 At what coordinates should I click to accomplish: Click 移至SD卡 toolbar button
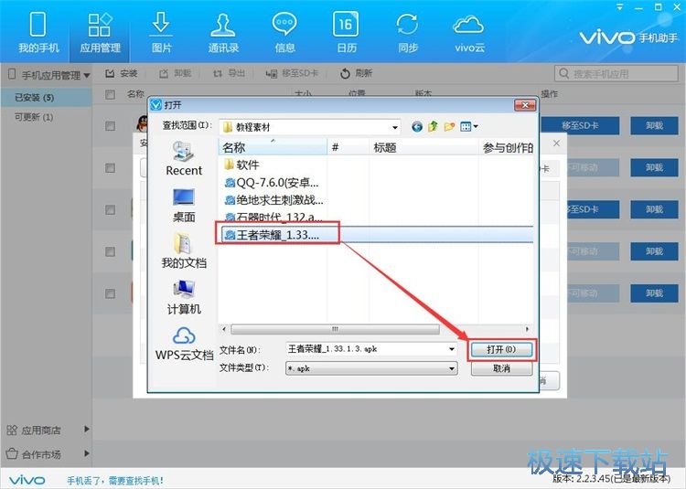click(x=292, y=73)
